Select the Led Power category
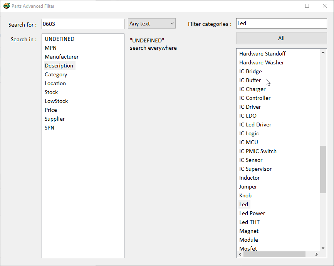Image resolution: width=334 pixels, height=266 pixels. (x=252, y=213)
